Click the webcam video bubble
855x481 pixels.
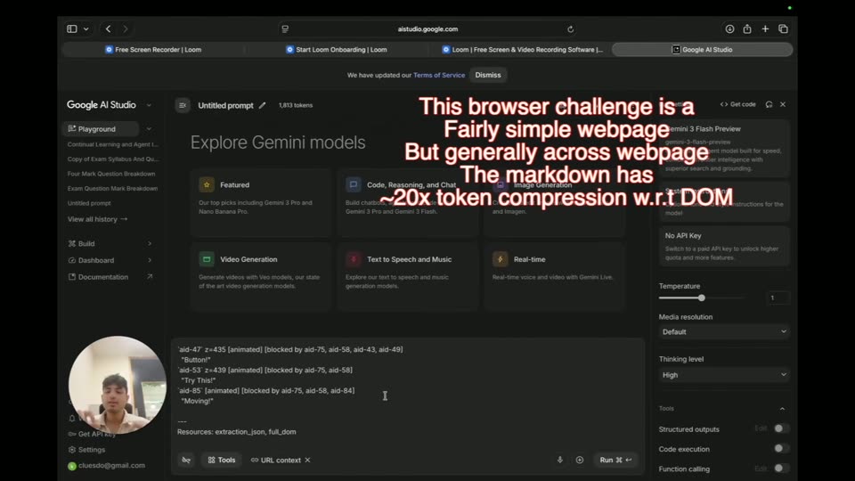(118, 385)
